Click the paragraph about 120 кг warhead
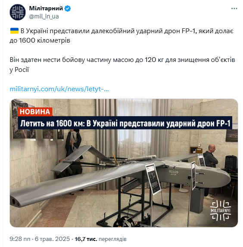 coord(122,65)
